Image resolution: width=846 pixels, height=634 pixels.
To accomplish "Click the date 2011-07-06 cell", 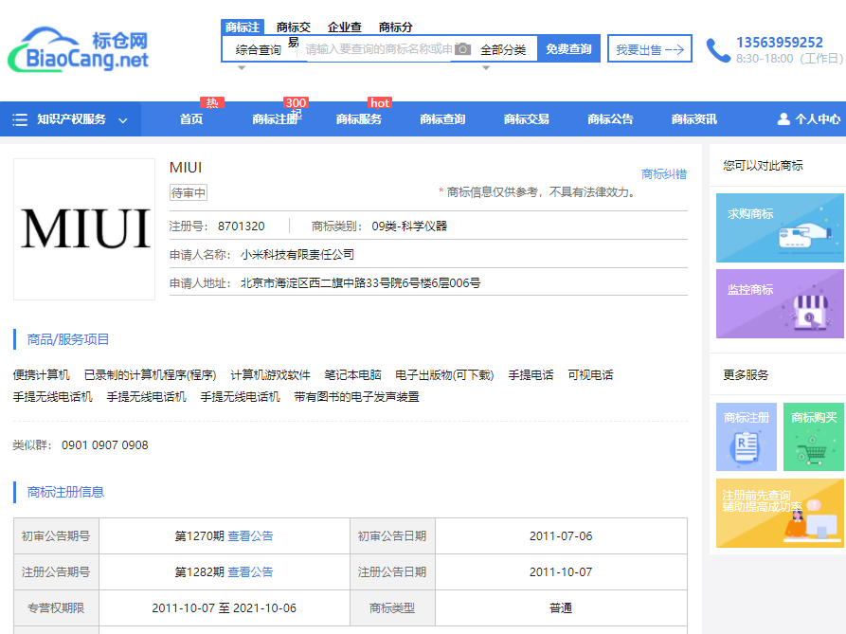I will pyautogui.click(x=561, y=535).
